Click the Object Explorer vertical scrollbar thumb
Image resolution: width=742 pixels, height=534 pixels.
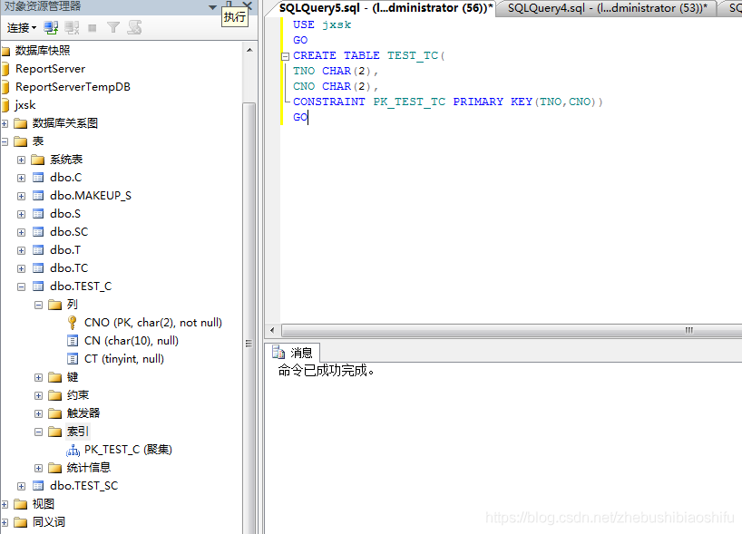[x=249, y=317]
